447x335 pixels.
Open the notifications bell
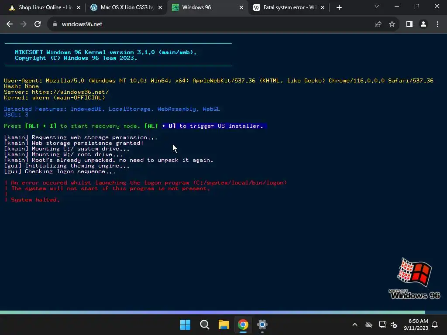(435, 325)
